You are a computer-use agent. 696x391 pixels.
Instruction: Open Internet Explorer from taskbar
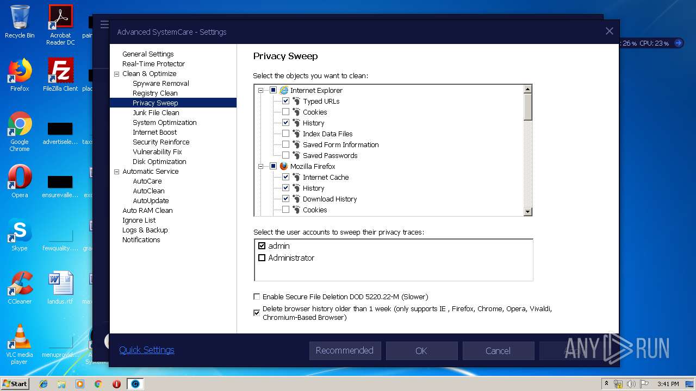pos(43,384)
